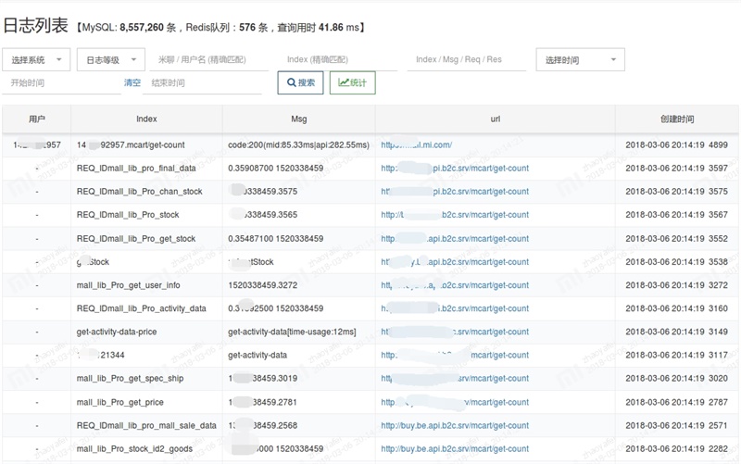
Task: Open URL link in REQ_IDmall_lib_pro_mall_sale_data row
Action: point(455,425)
